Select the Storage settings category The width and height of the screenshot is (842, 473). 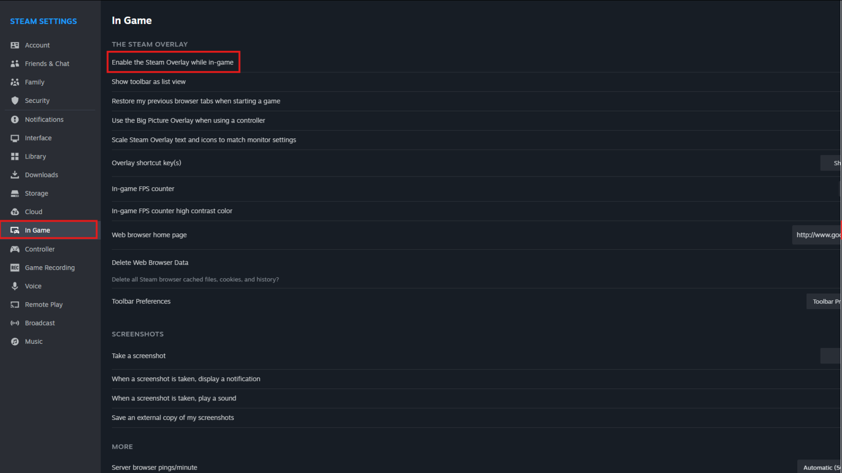coord(36,193)
